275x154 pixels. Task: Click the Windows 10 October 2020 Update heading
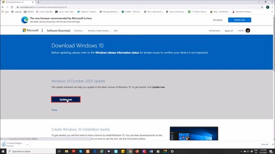[78, 81]
